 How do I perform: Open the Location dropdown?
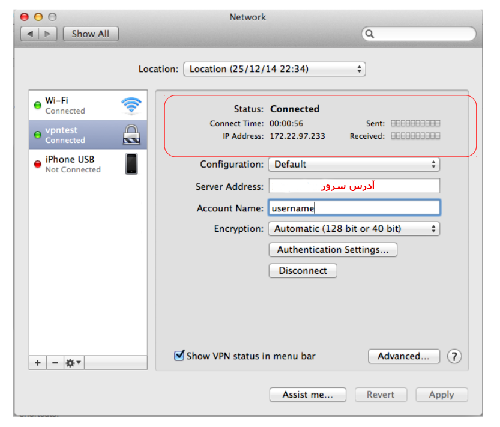tap(274, 69)
